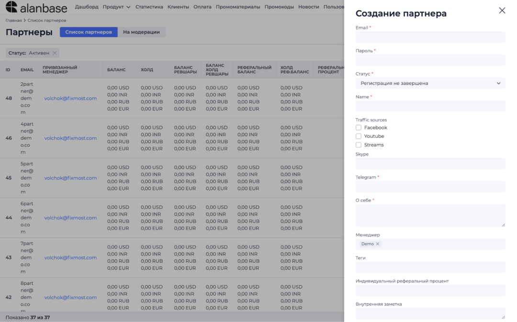Click the alanbase logo icon

coord(11,7)
